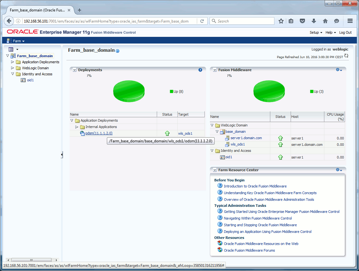
Task: Collapse the Deployments panel
Action: point(75,70)
